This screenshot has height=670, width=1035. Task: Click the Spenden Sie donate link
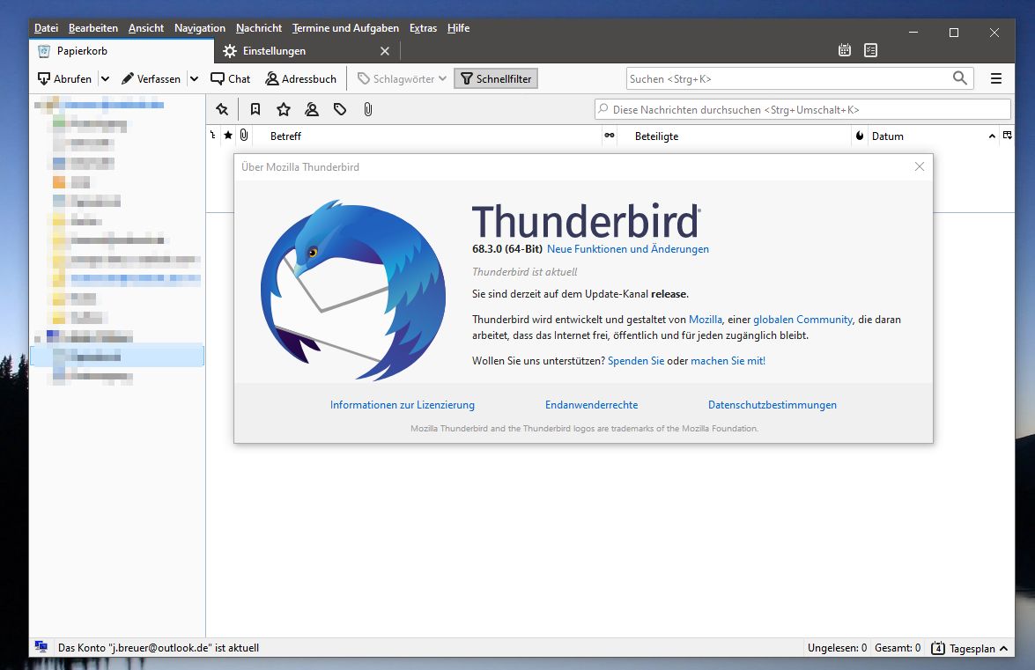(x=636, y=361)
